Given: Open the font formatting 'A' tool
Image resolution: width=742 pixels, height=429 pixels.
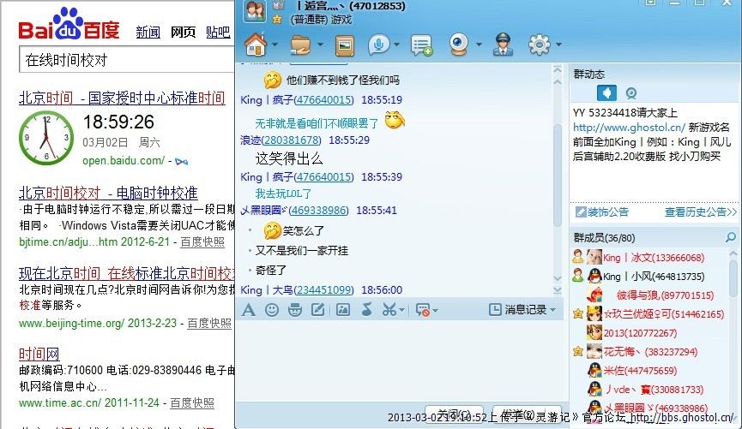Looking at the screenshot, I should coord(249,310).
